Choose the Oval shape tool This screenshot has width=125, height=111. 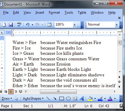[x=68, y=98]
